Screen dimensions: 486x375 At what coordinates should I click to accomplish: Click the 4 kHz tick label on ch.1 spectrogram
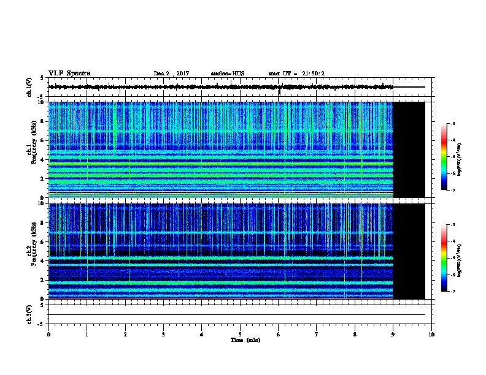point(42,160)
